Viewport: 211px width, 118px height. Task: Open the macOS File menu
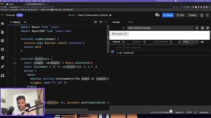coord(9,1)
